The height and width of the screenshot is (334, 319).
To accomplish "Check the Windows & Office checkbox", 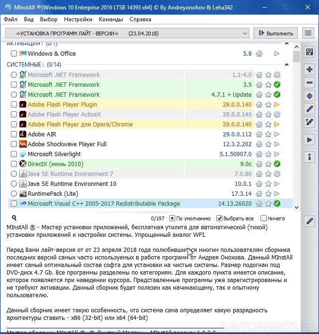I will pyautogui.click(x=14, y=54).
